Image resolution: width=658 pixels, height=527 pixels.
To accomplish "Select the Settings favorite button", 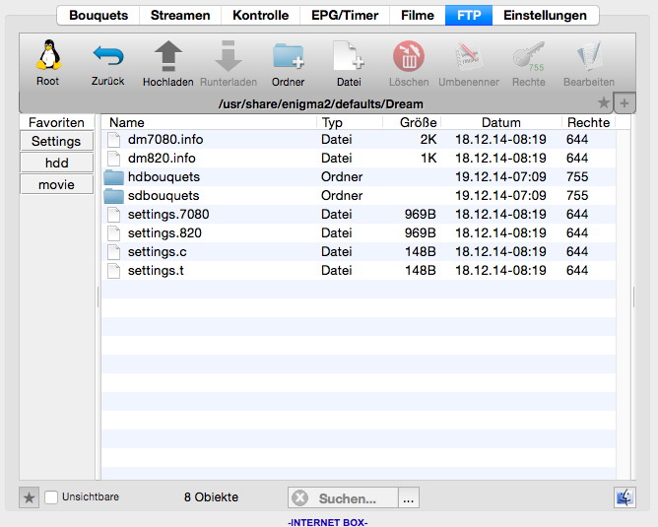I will (56, 142).
